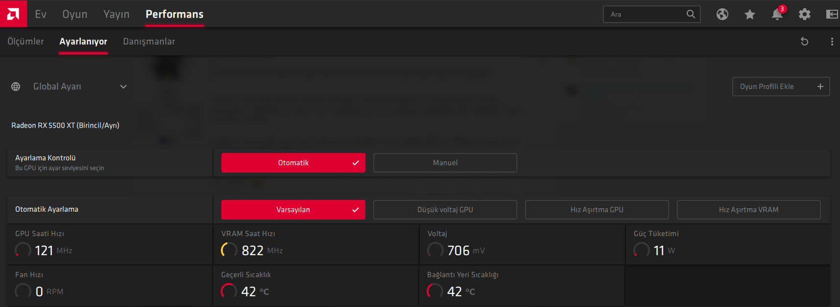
Task: Open settings gear icon
Action: (x=805, y=14)
